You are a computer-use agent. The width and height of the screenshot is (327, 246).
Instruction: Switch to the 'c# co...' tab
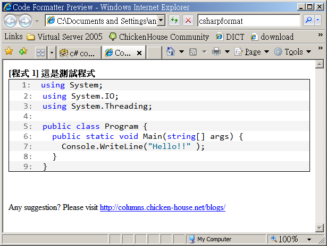(x=78, y=53)
